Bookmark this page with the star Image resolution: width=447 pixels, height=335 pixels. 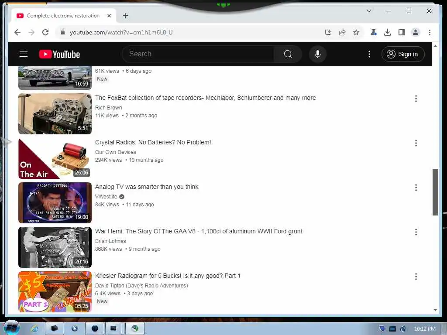356,32
